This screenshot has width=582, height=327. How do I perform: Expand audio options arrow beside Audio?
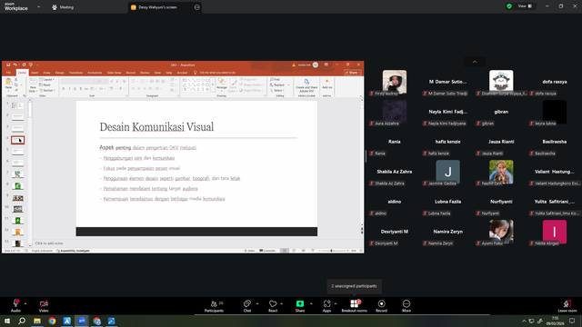25,303
